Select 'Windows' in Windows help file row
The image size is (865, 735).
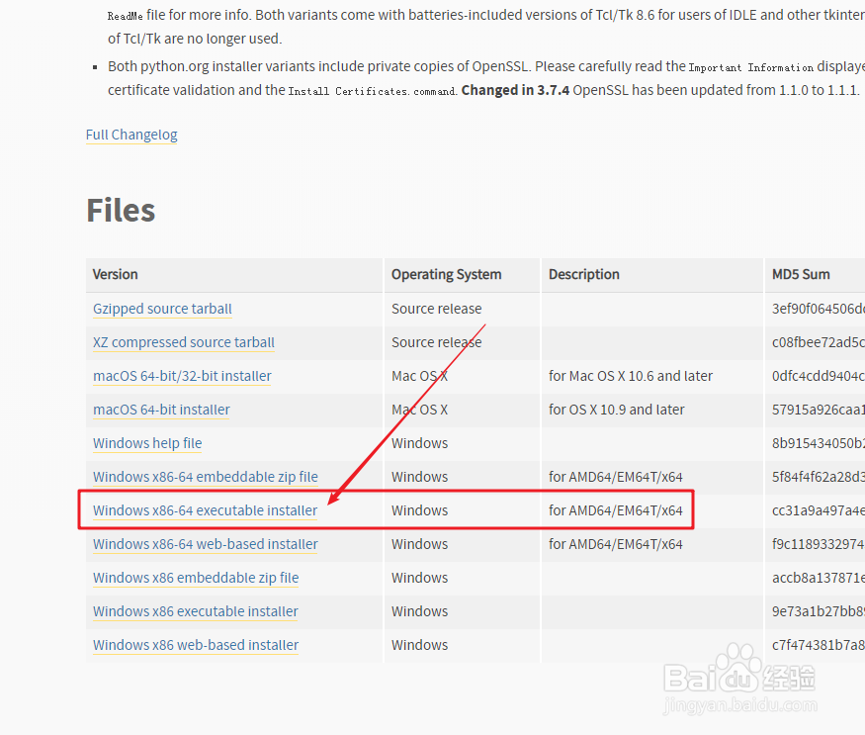coord(419,443)
